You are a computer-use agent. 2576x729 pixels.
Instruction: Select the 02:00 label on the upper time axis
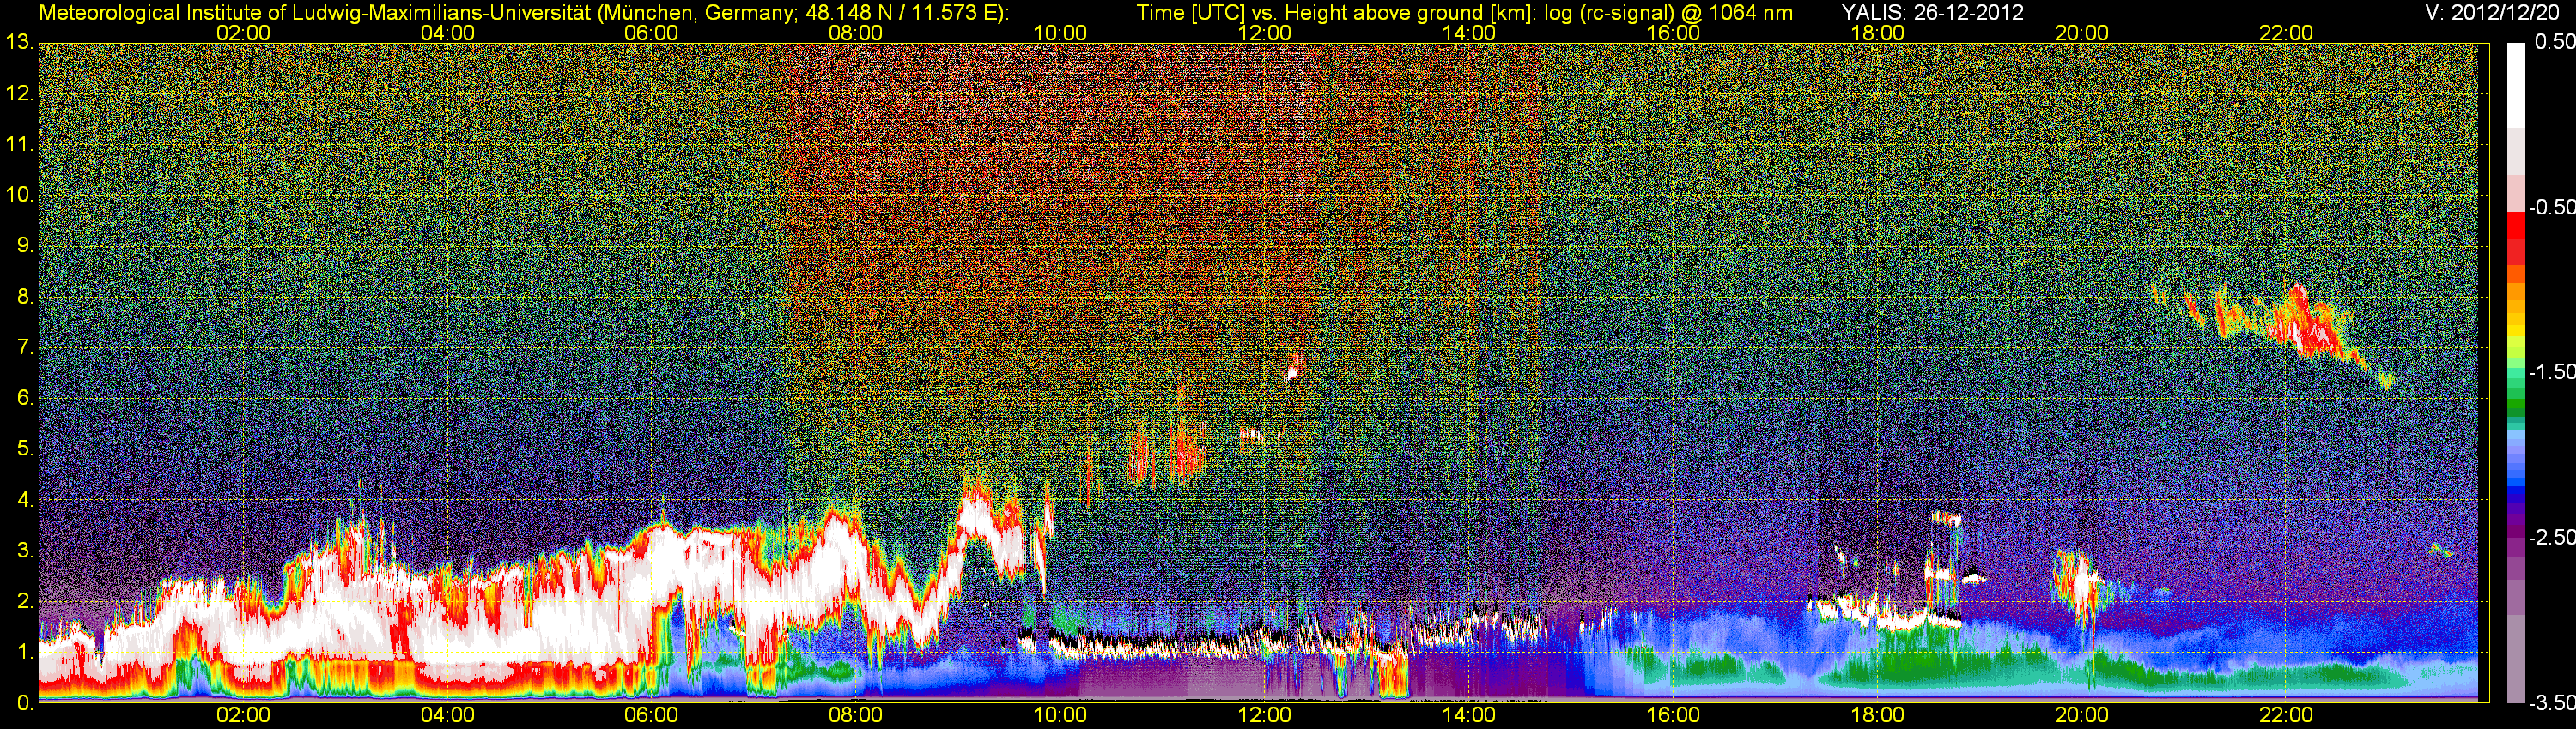(243, 33)
